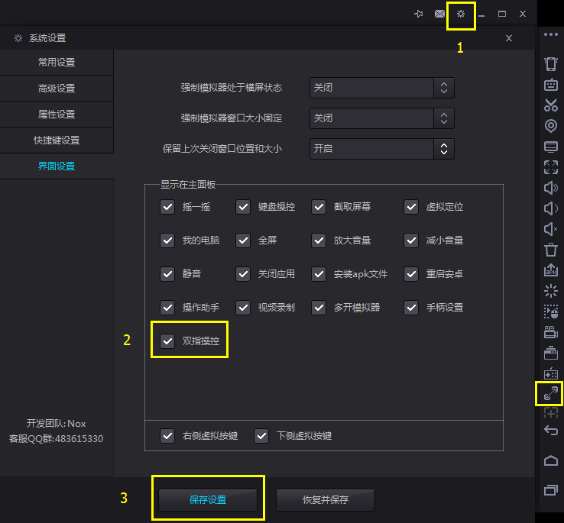Toggle the 右侧虚拟按键 checkbox
Image resolution: width=564 pixels, height=523 pixels.
[x=167, y=436]
